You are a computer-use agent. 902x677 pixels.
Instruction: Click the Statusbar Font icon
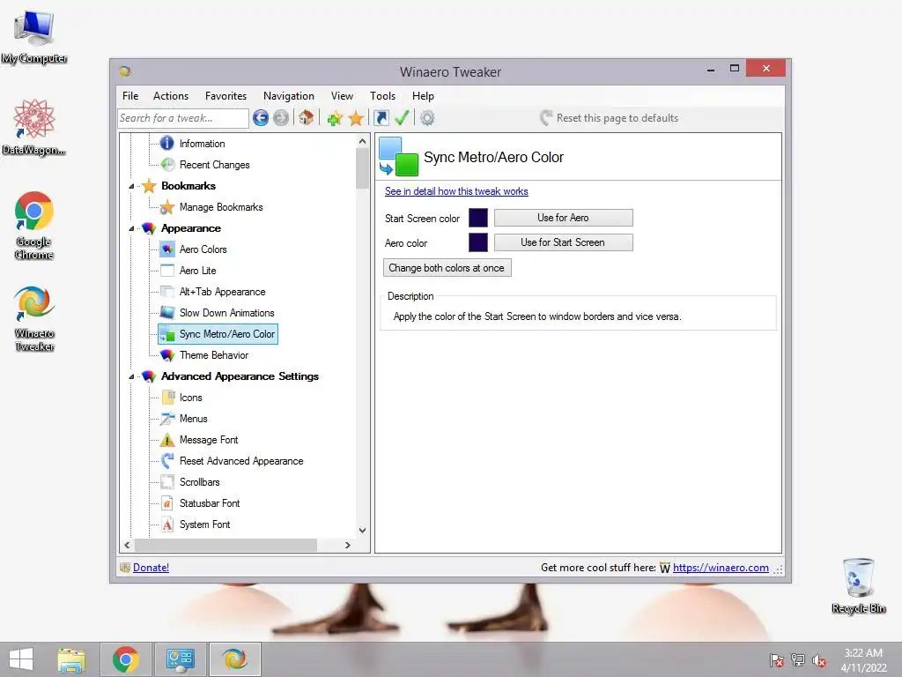coord(166,503)
